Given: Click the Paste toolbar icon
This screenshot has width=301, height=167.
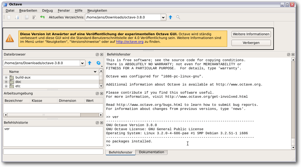Looking at the screenshot, I should pos(34,17).
